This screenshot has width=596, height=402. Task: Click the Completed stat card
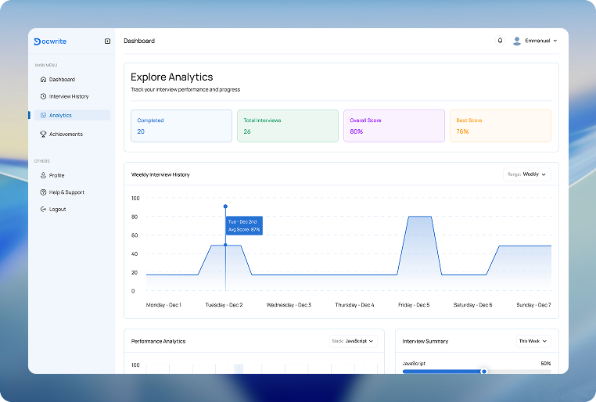(x=181, y=126)
